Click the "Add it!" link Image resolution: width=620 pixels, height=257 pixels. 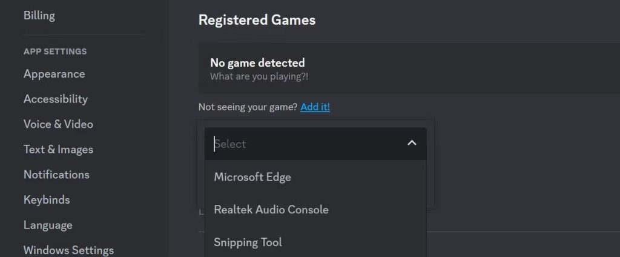pyautogui.click(x=315, y=107)
